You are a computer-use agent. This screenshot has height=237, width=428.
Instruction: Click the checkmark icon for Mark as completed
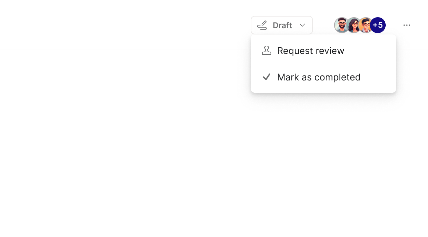pyautogui.click(x=266, y=77)
